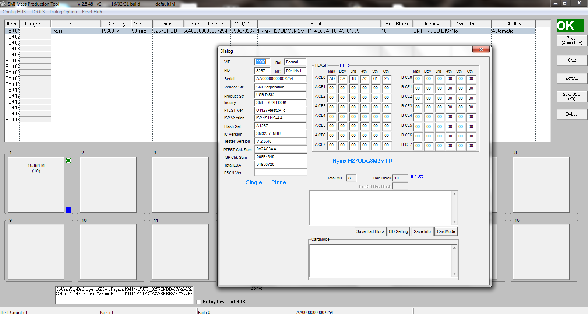Click the green OK status indicator

coord(570,25)
